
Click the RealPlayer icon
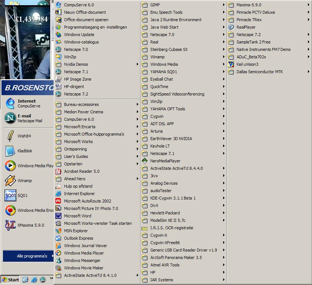(x=231, y=27)
